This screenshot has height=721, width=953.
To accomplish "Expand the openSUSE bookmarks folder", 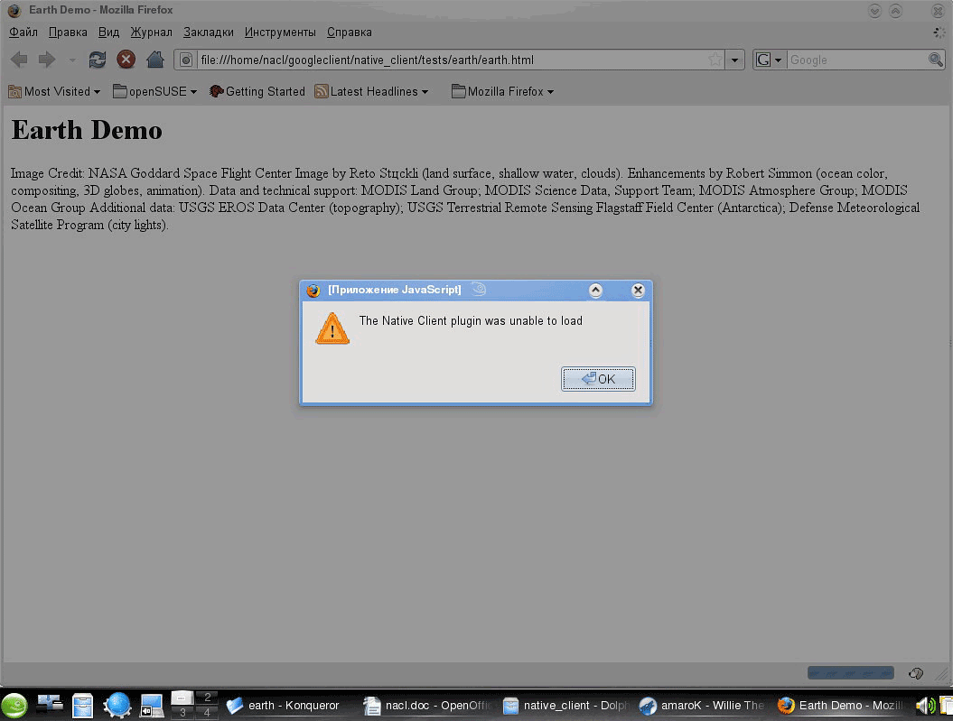I will [155, 92].
